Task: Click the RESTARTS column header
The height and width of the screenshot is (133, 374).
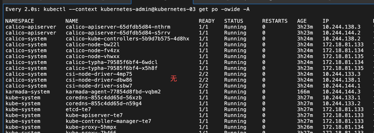Action: pos(275,21)
